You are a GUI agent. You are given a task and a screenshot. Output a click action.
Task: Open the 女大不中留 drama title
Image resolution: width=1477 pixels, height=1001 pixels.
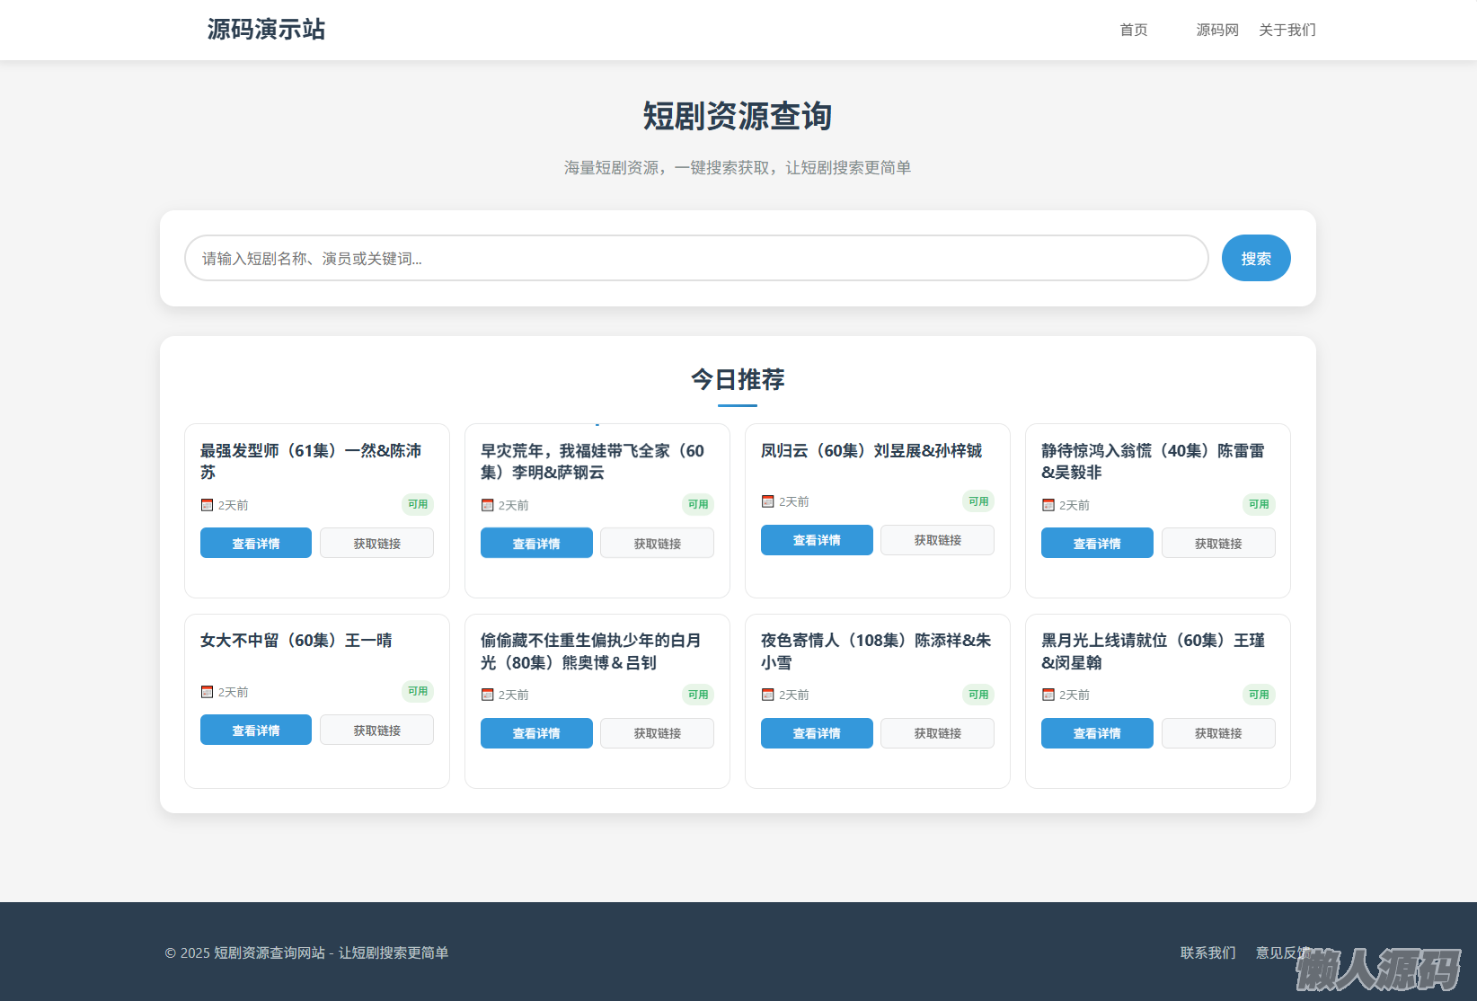pyautogui.click(x=296, y=641)
